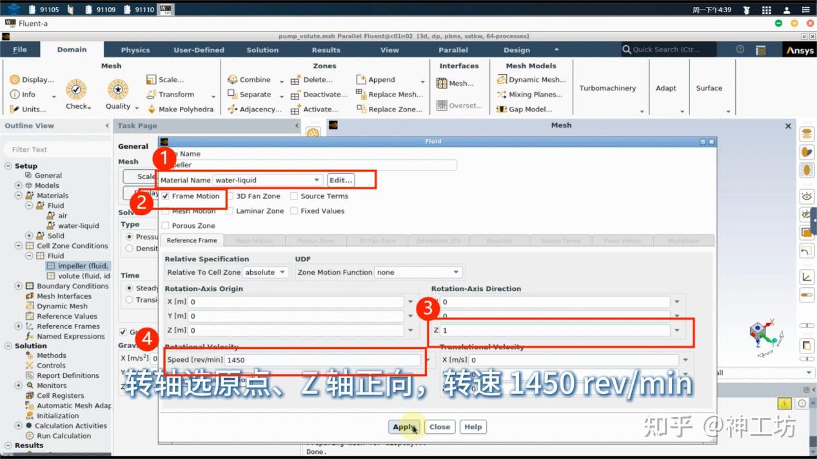The height and width of the screenshot is (459, 817).
Task: Click the Apply button
Action: (x=404, y=427)
